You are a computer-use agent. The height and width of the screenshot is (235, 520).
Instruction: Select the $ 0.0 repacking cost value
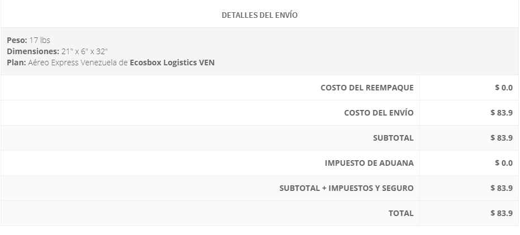pyautogui.click(x=503, y=88)
